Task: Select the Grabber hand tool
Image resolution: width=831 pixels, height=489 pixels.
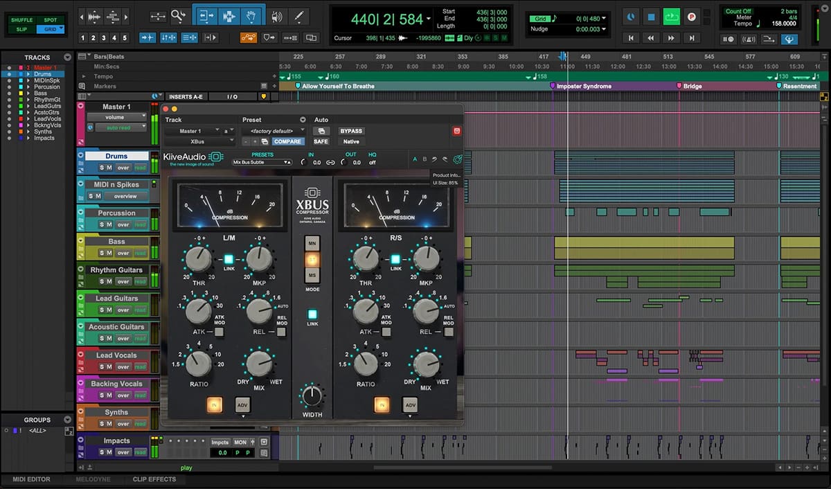Action: pos(251,15)
